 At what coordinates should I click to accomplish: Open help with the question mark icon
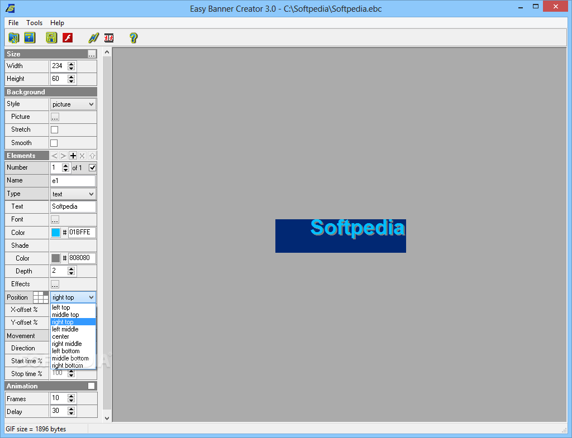[133, 37]
